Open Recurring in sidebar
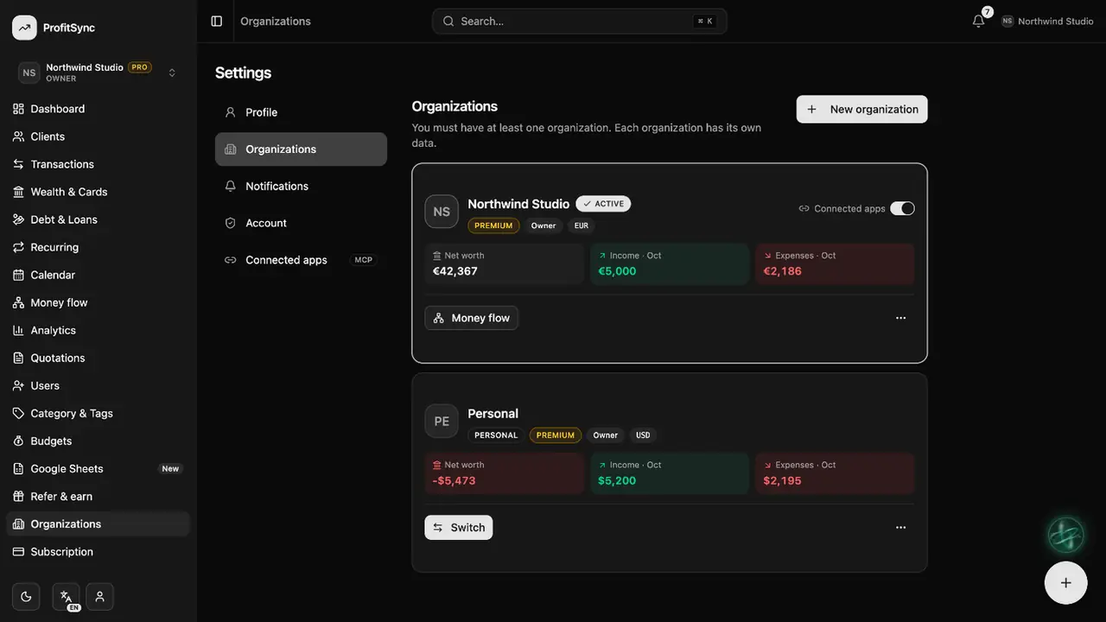The width and height of the screenshot is (1106, 622). 98,247
